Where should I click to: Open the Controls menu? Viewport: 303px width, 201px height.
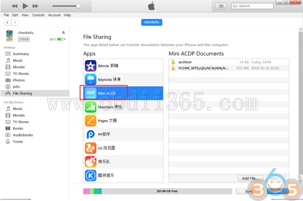click(38, 15)
